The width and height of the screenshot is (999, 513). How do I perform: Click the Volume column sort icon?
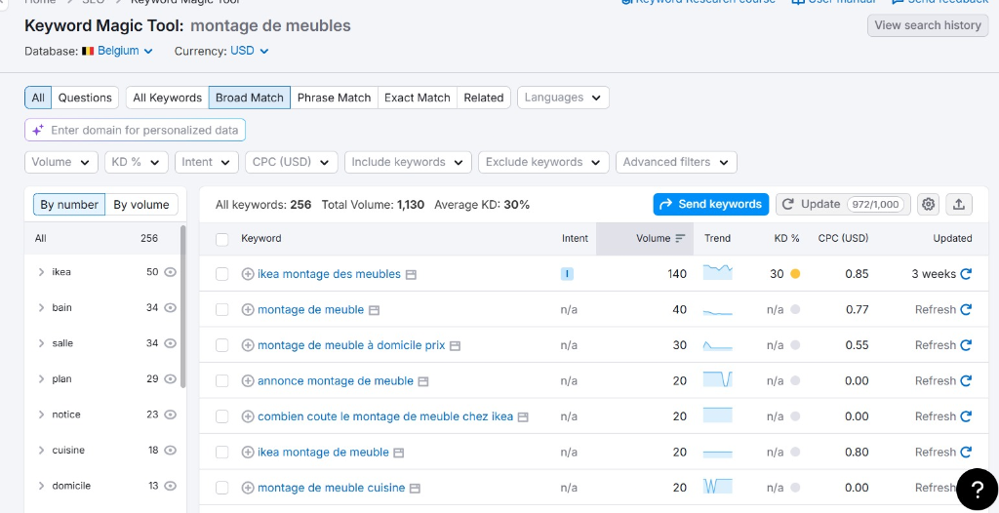pyautogui.click(x=680, y=238)
